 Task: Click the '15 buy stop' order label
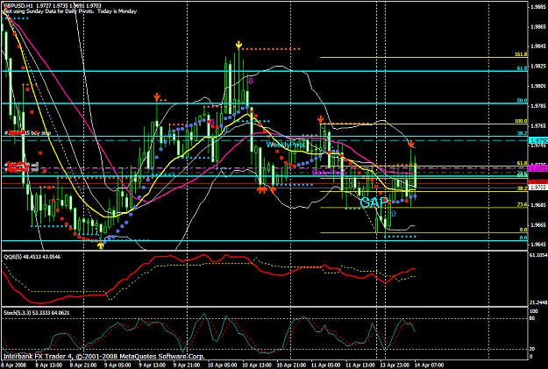pos(38,132)
